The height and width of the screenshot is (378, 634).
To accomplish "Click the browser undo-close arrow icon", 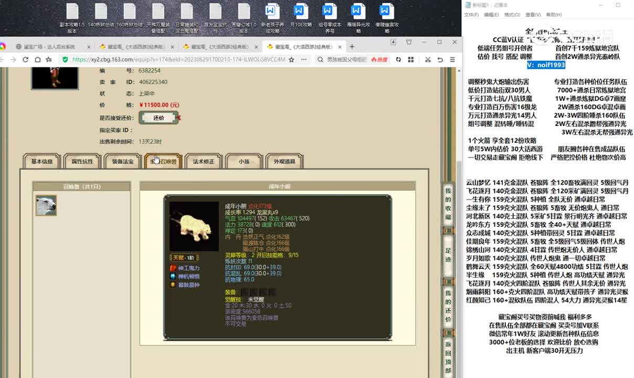I will click(440, 60).
